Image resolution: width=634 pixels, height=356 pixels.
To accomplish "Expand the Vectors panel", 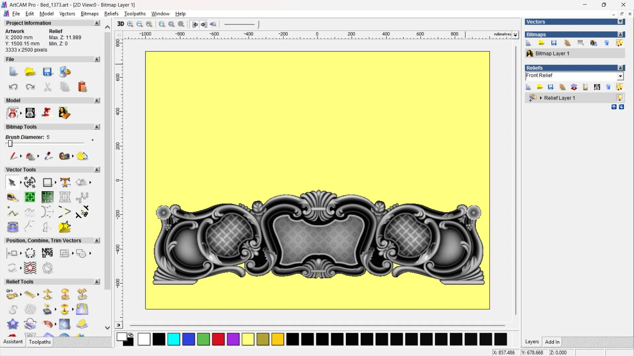I will 620,22.
